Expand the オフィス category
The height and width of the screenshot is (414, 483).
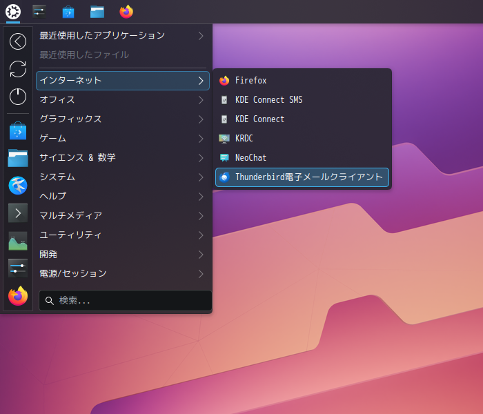pos(123,100)
